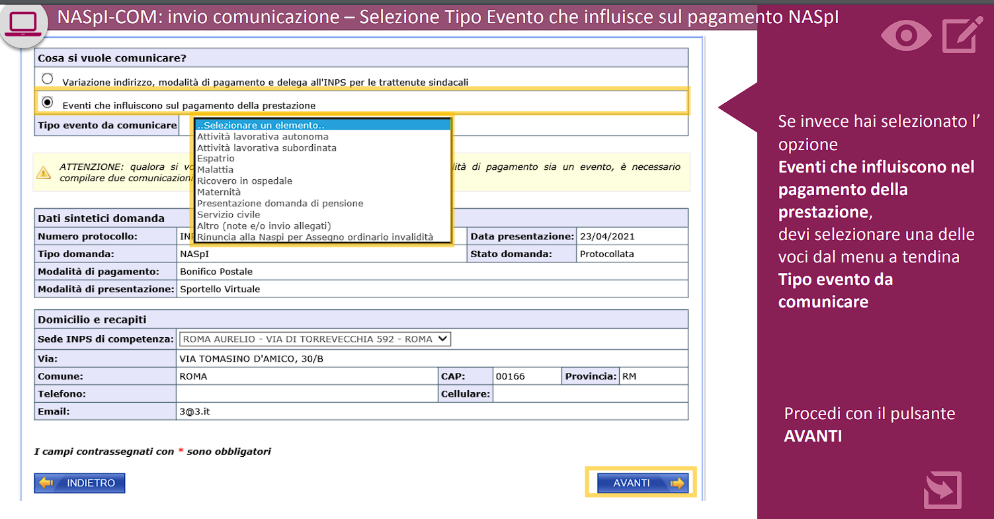Click the orange right arrow inside AVANTI
Screen dimensions: 994x519
tap(679, 483)
